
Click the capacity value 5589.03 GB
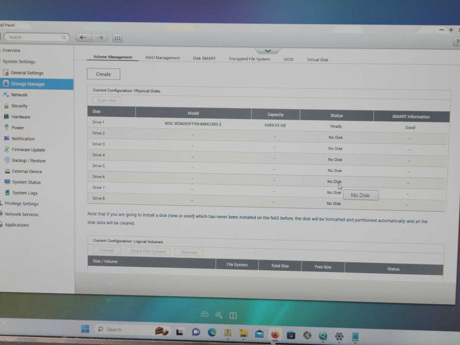[x=275, y=125]
